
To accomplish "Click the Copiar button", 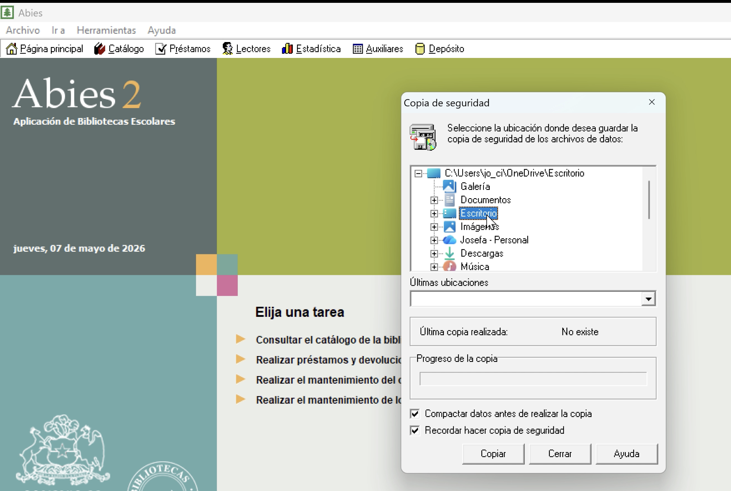I will pos(493,454).
